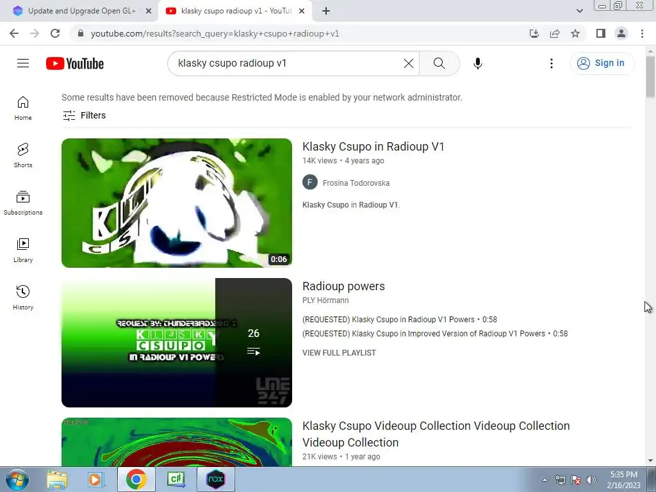
Task: Click Chrome icon in taskbar
Action: pos(136,479)
